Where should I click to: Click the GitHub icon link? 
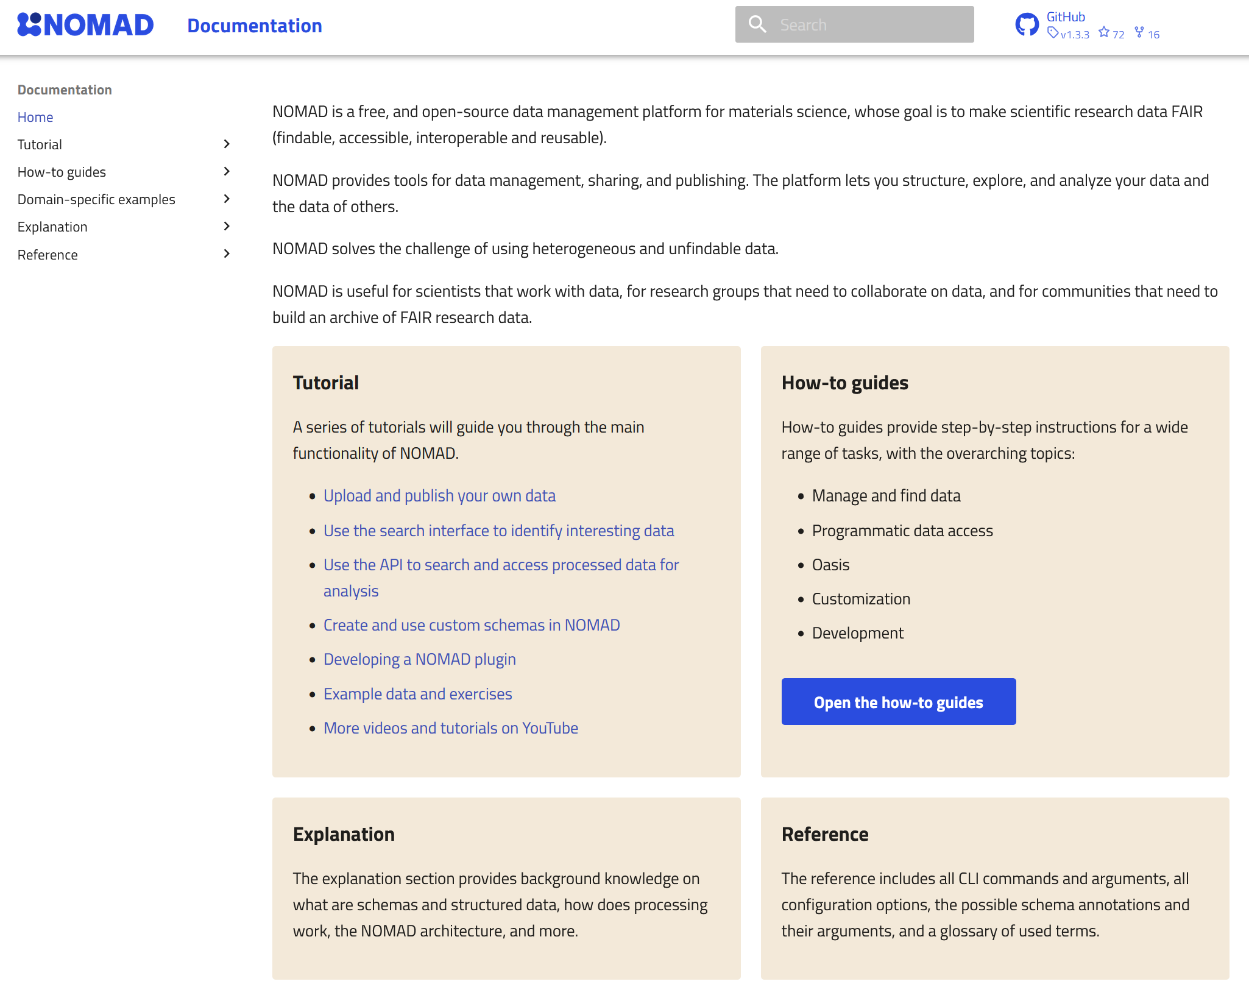(1025, 26)
